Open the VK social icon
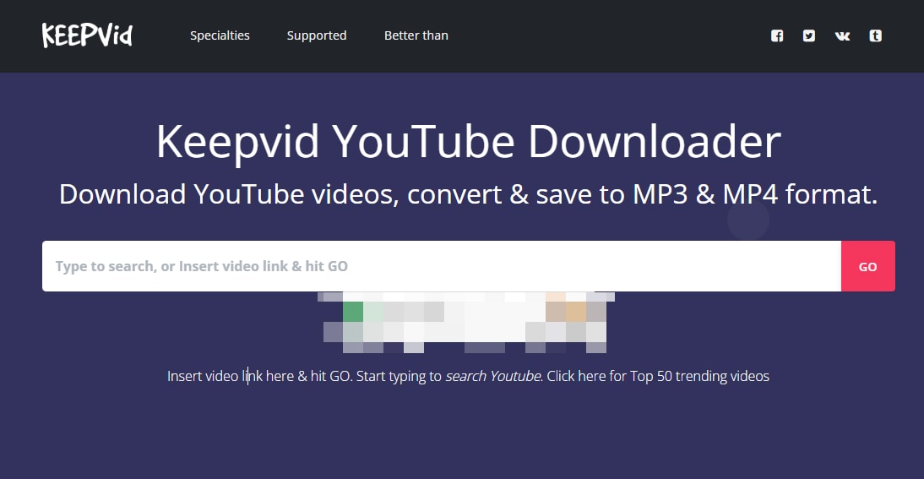924x479 pixels. (843, 36)
